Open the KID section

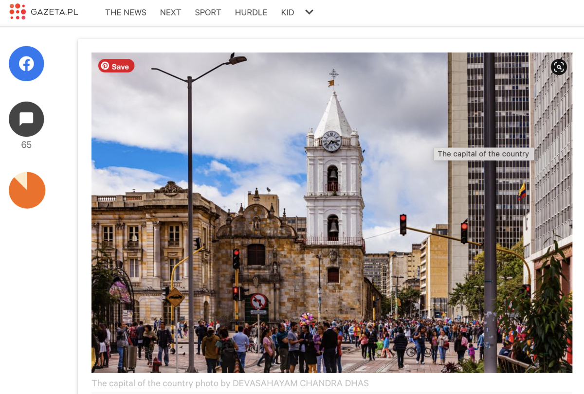[x=288, y=13]
